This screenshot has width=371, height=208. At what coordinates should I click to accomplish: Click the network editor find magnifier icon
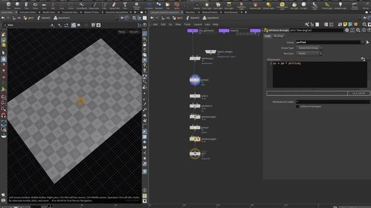[x=365, y=24]
